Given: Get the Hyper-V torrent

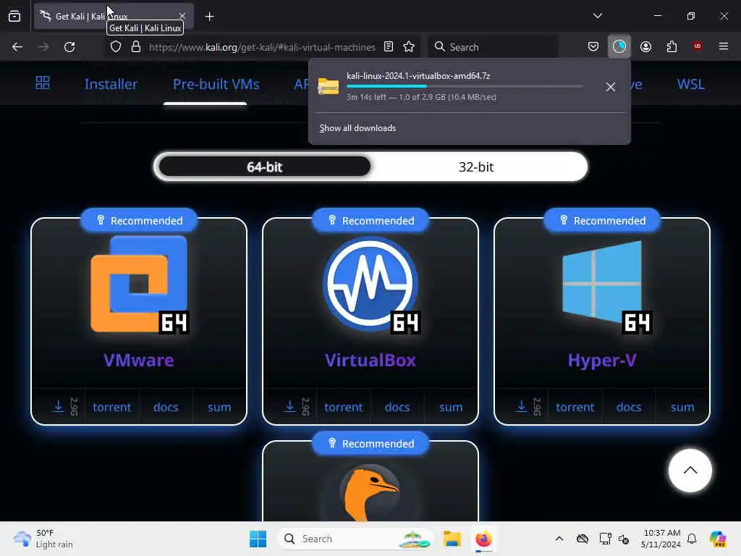Looking at the screenshot, I should [x=575, y=407].
